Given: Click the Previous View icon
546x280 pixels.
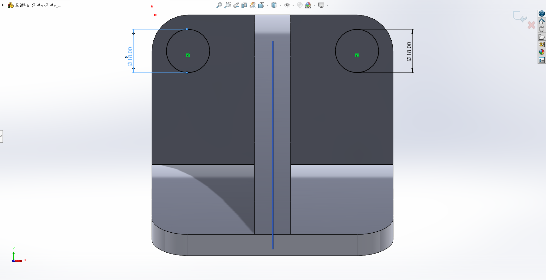Looking at the screenshot, I should click(236, 5).
